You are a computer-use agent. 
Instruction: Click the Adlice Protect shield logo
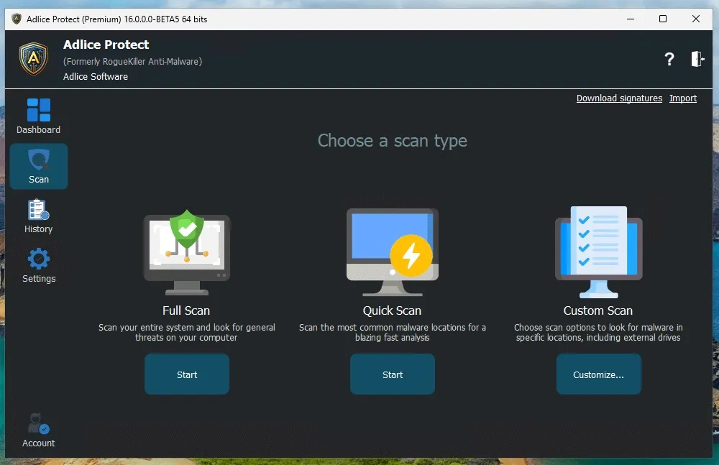(x=32, y=59)
